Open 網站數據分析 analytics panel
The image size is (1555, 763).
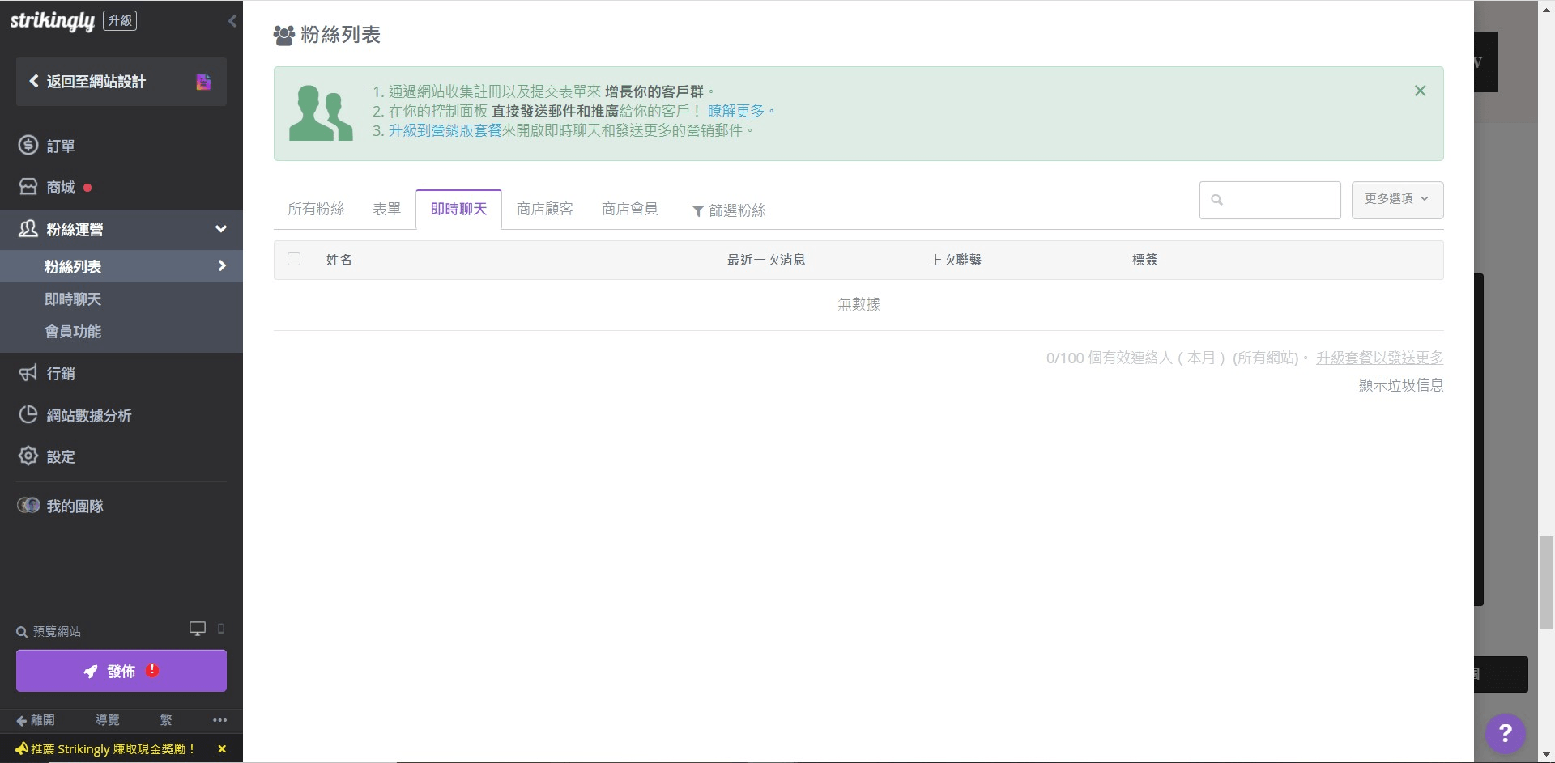(x=87, y=415)
